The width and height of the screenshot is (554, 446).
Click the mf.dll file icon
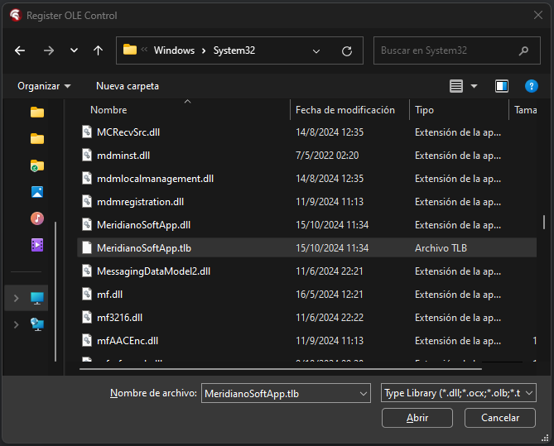87,294
